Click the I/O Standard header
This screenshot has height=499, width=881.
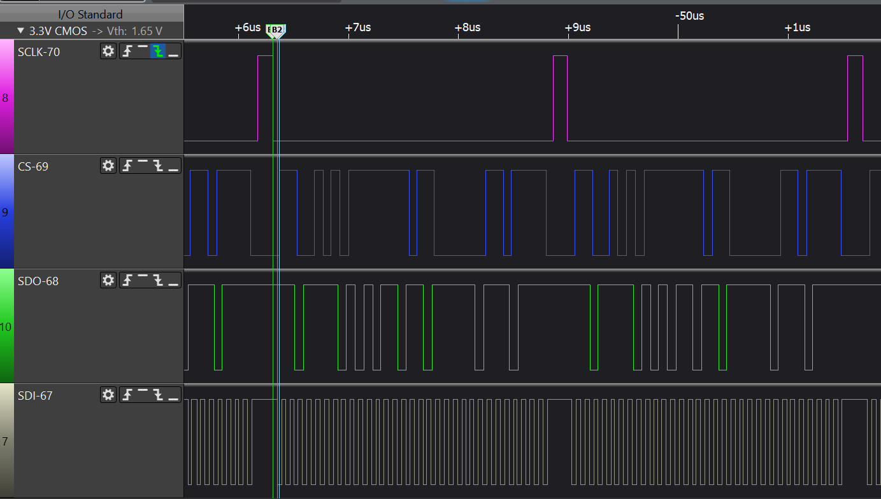90,14
